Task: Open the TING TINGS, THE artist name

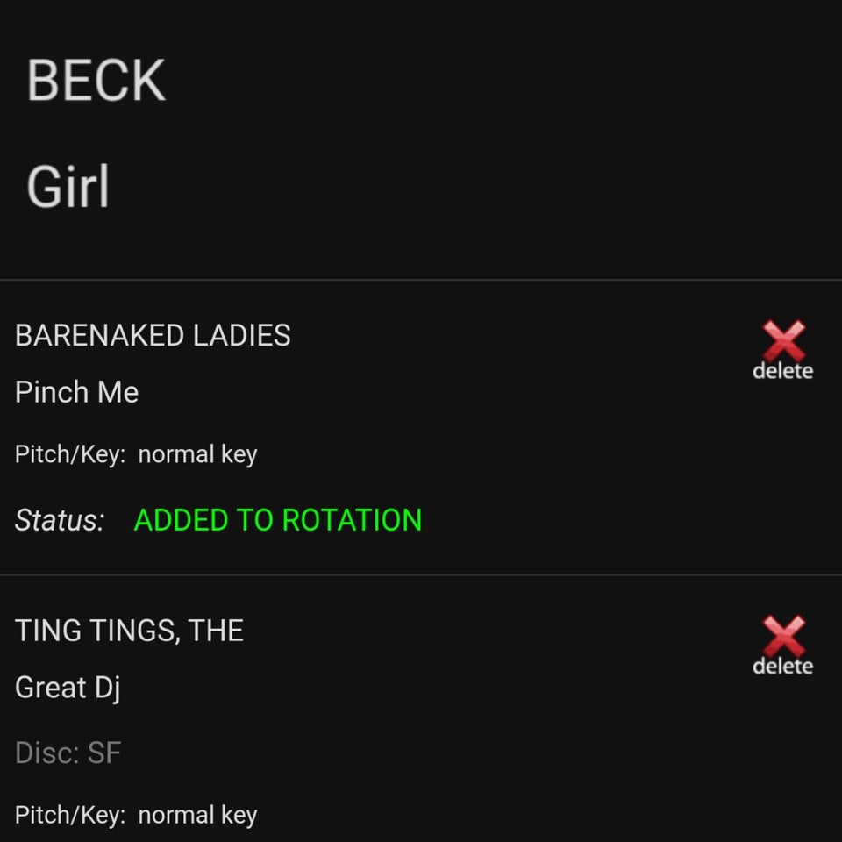Action: (129, 631)
